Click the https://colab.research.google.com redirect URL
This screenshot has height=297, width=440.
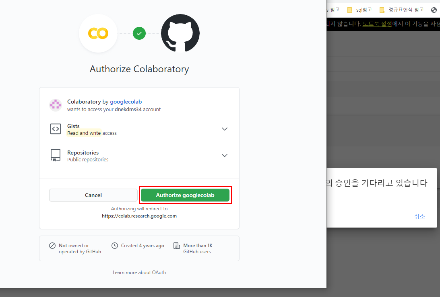pos(139,216)
